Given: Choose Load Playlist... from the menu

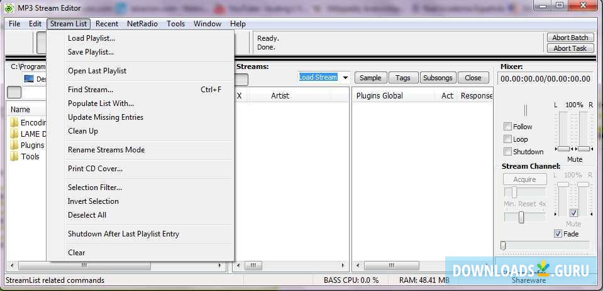Looking at the screenshot, I should pos(140,38).
